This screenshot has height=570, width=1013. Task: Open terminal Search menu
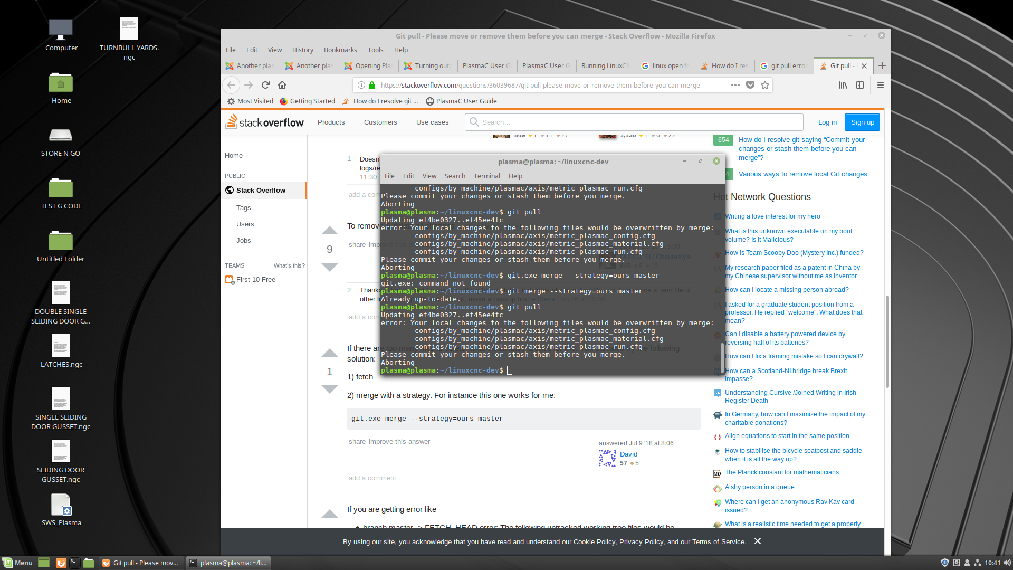point(455,176)
